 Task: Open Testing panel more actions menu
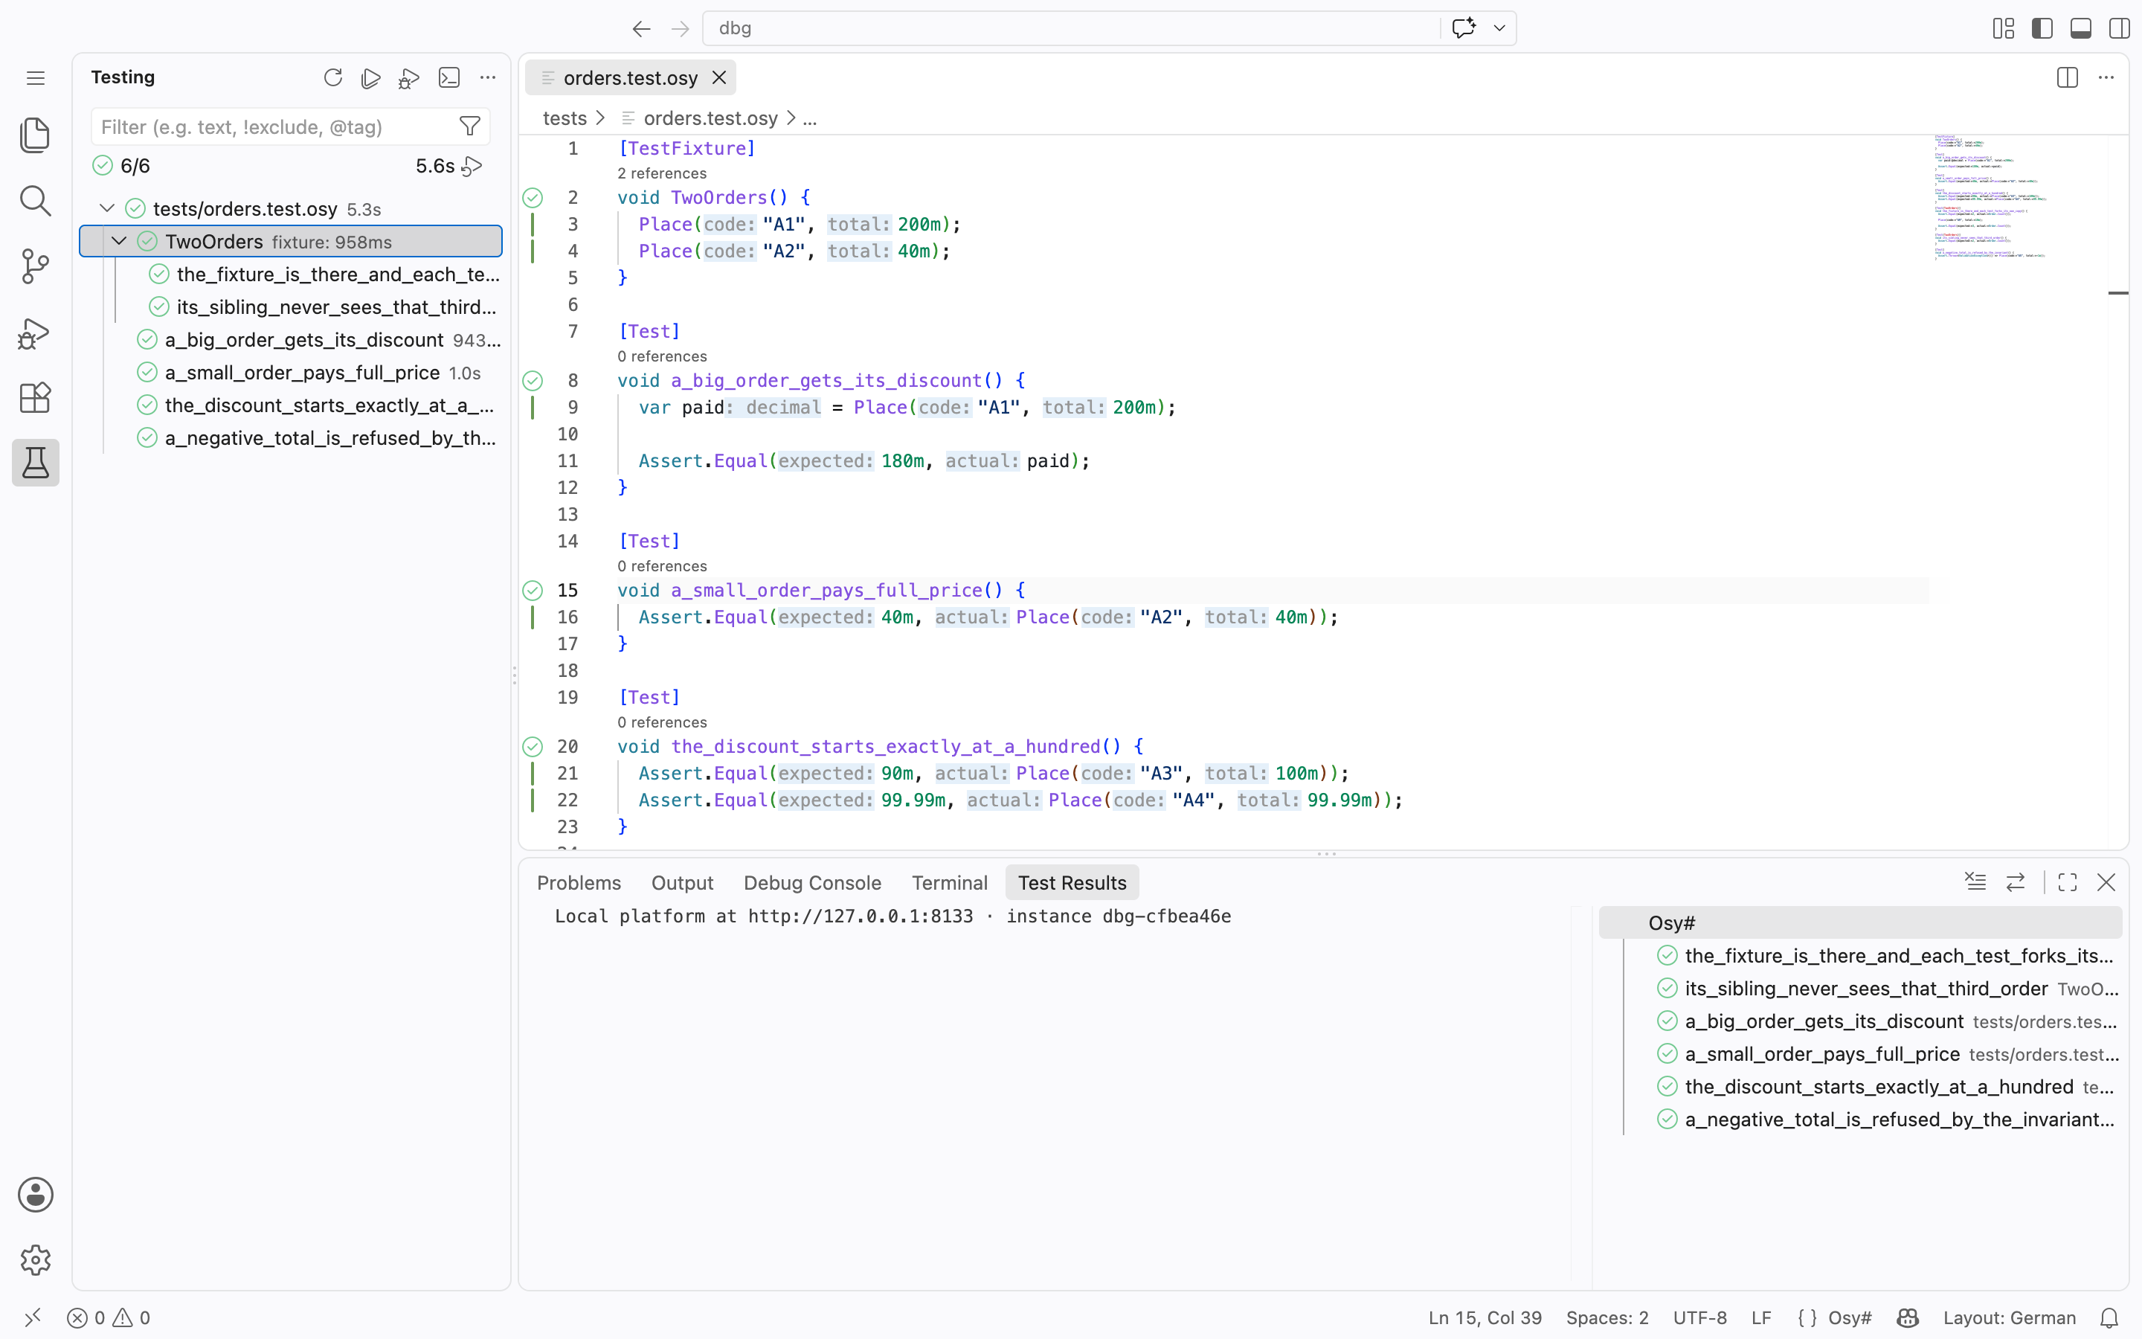click(x=488, y=78)
